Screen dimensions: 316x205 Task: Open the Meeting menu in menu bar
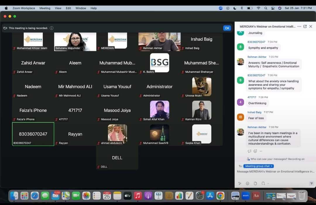click(x=45, y=8)
